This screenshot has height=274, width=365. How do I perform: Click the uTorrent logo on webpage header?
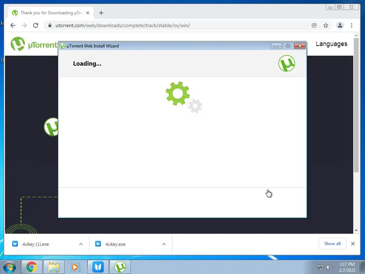pos(34,44)
